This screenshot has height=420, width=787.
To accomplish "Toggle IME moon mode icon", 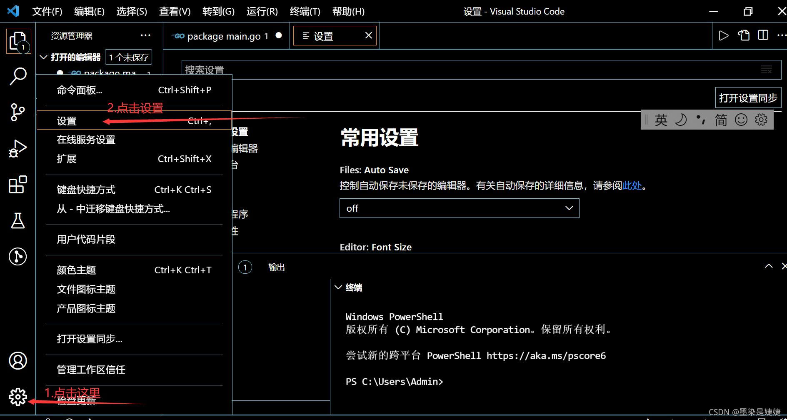I will 681,120.
